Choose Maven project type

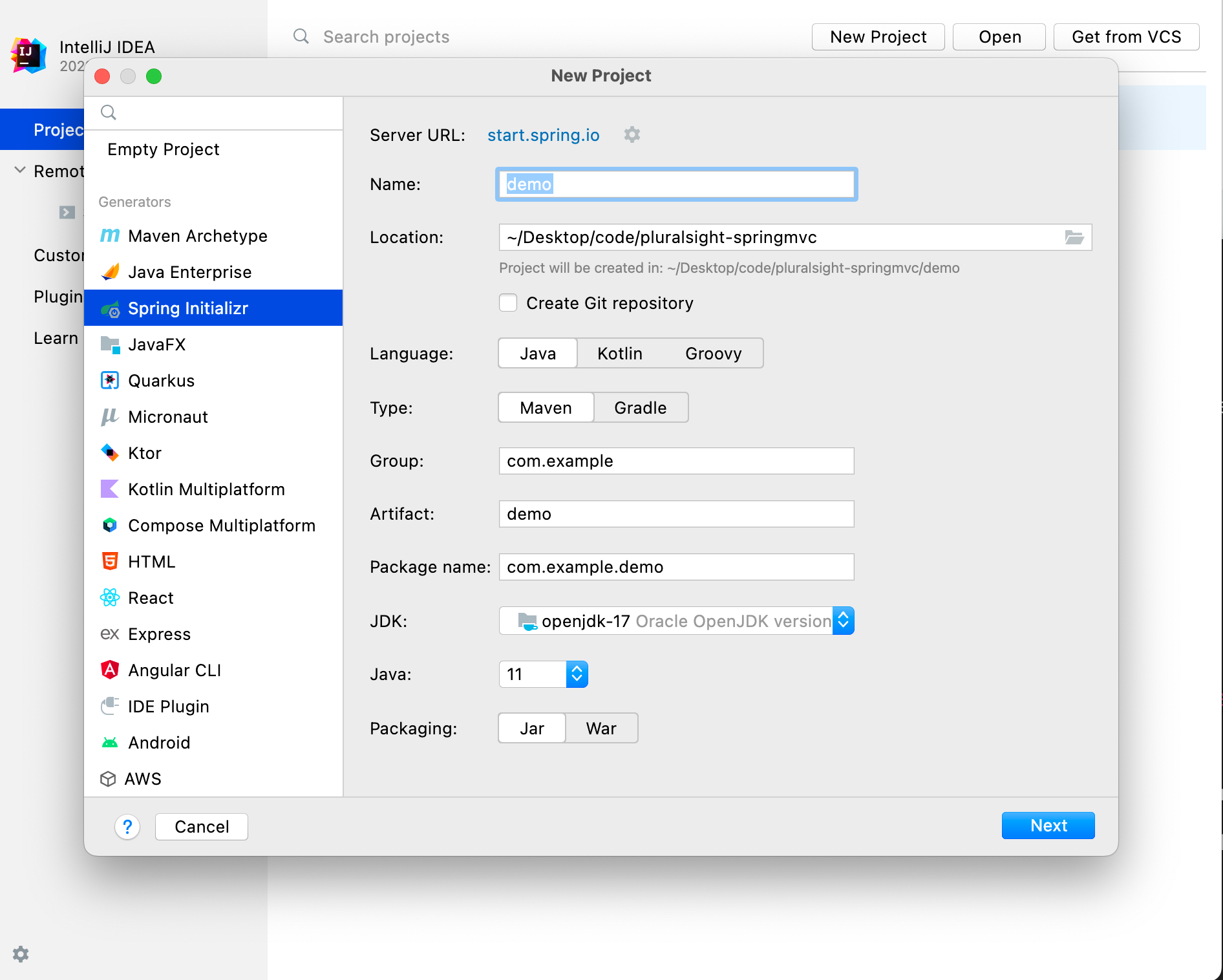tap(546, 408)
